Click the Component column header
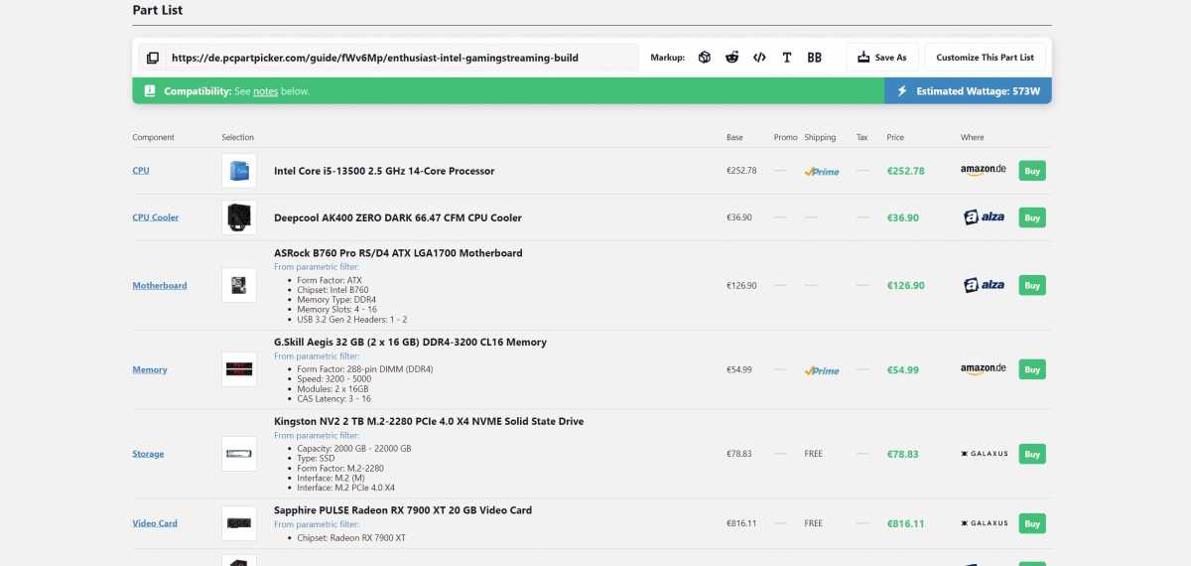This screenshot has width=1191, height=566. coord(153,138)
